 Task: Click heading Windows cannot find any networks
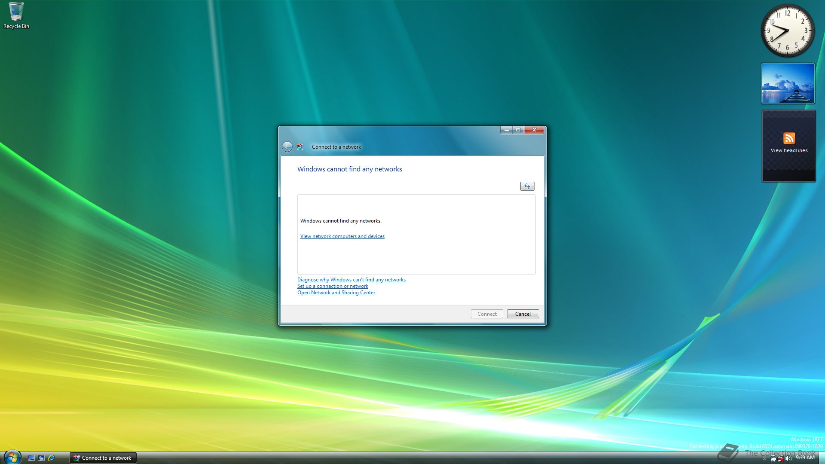[x=350, y=169]
